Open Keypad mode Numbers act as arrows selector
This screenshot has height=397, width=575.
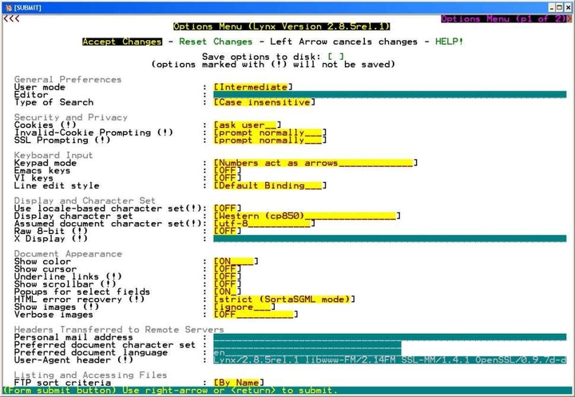pyautogui.click(x=315, y=163)
